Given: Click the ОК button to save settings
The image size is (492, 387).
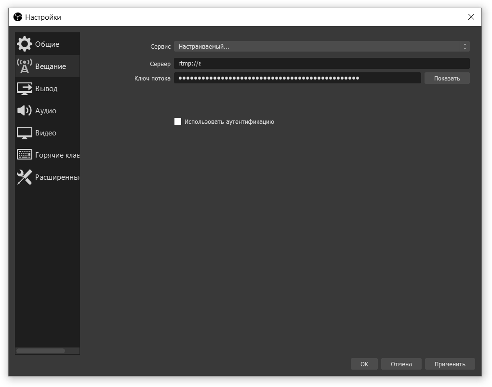Looking at the screenshot, I should pos(364,364).
